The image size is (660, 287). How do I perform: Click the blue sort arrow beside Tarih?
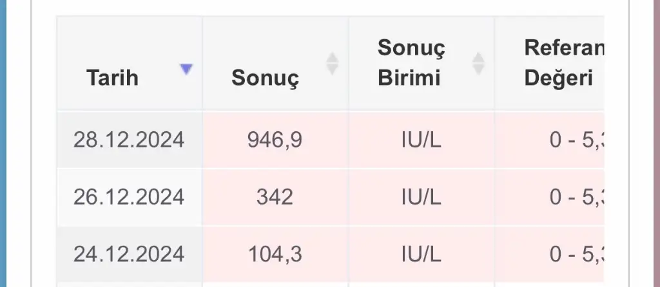tap(186, 69)
